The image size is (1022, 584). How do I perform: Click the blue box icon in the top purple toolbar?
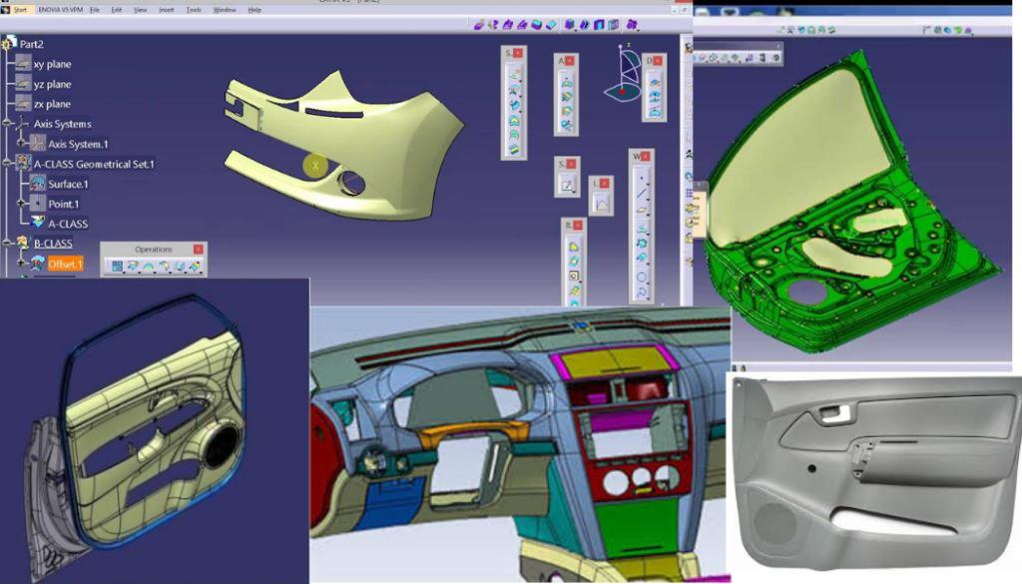[x=570, y=25]
